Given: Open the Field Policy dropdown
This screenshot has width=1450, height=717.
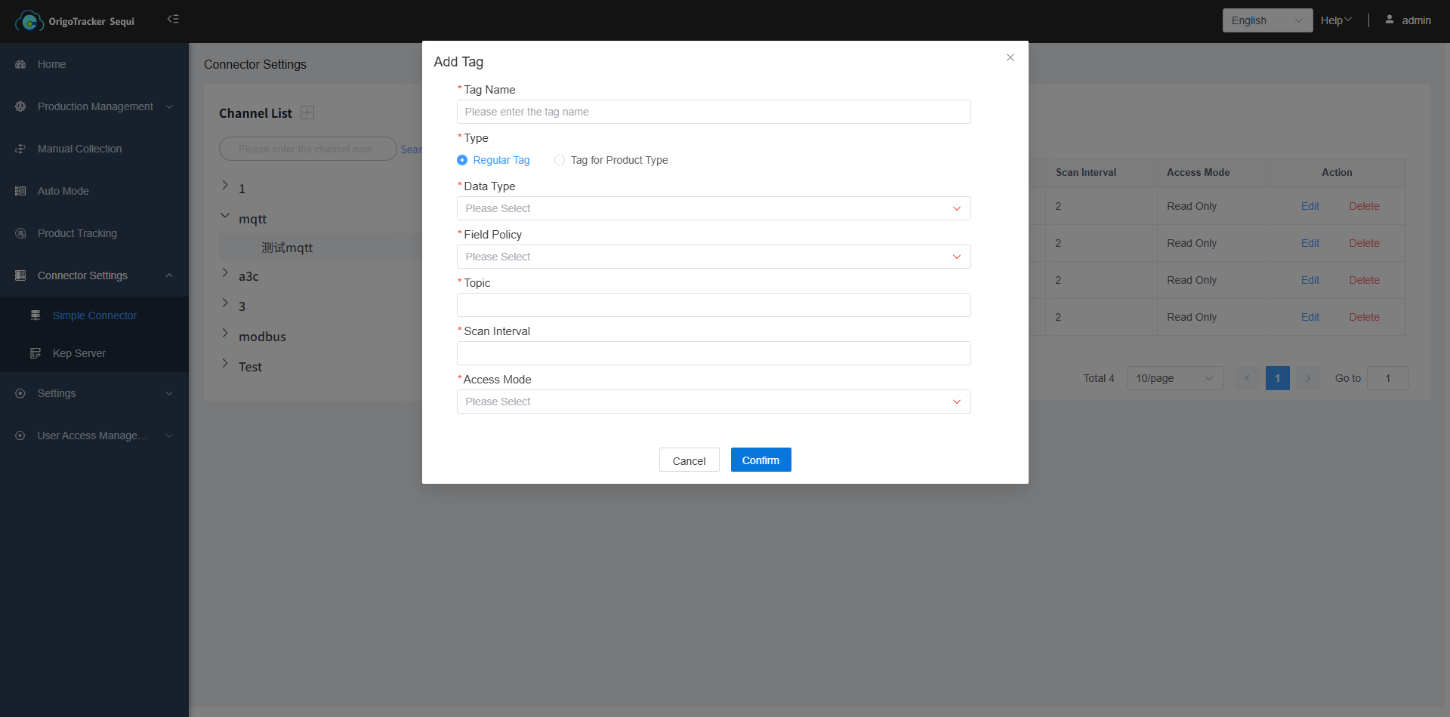Looking at the screenshot, I should coord(713,257).
